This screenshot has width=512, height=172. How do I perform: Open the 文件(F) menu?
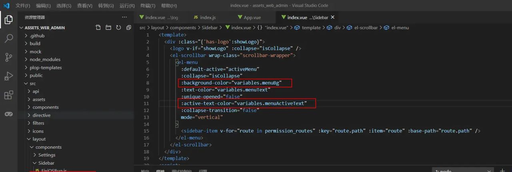[x=23, y=6]
